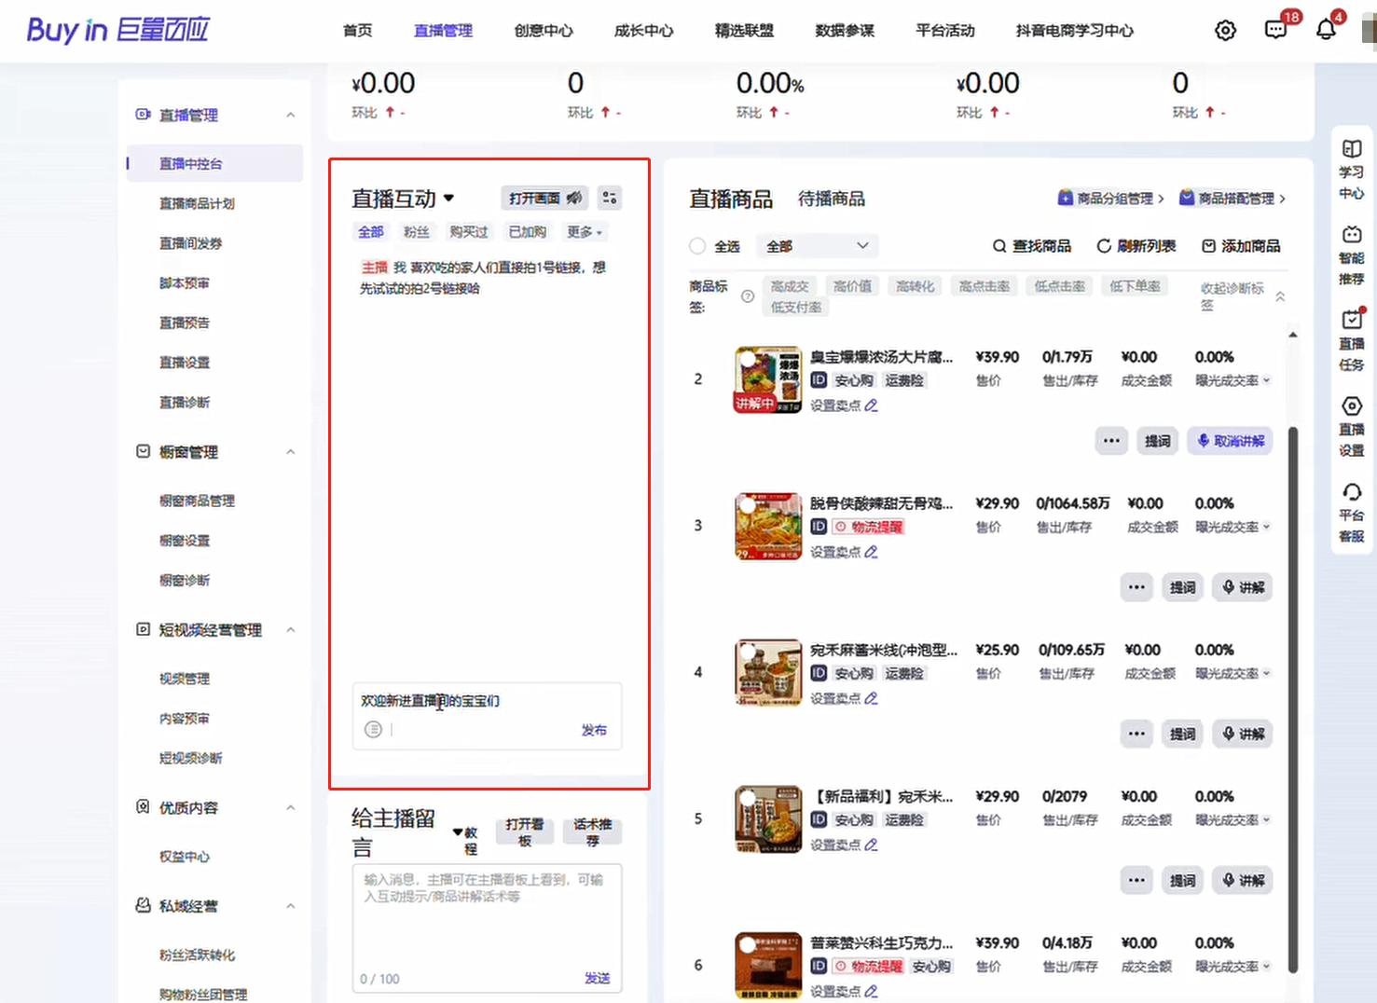This screenshot has width=1377, height=1003.
Task: Click the product list vertical scrollbar
Action: (1292, 699)
